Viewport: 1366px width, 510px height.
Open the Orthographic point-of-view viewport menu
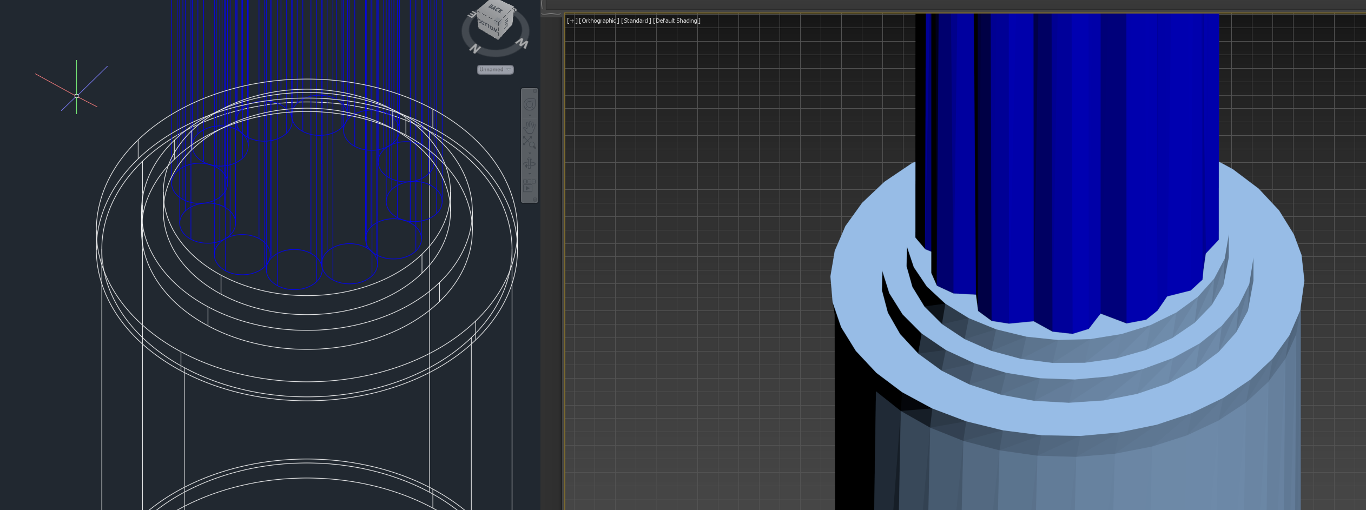pos(599,21)
